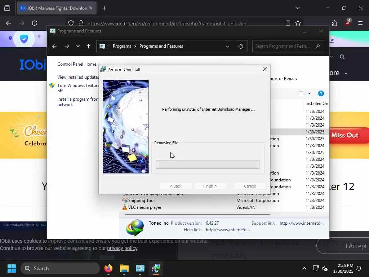Click the disabled Finish button
Screen dimensions: 369x277
[x=210, y=186]
